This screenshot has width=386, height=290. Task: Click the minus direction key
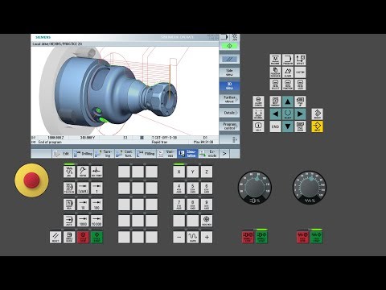pos(179,238)
